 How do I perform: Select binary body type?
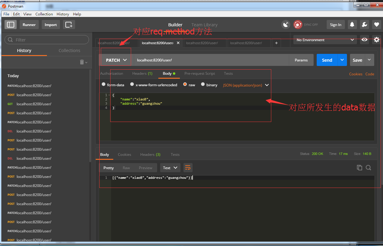coord(203,84)
